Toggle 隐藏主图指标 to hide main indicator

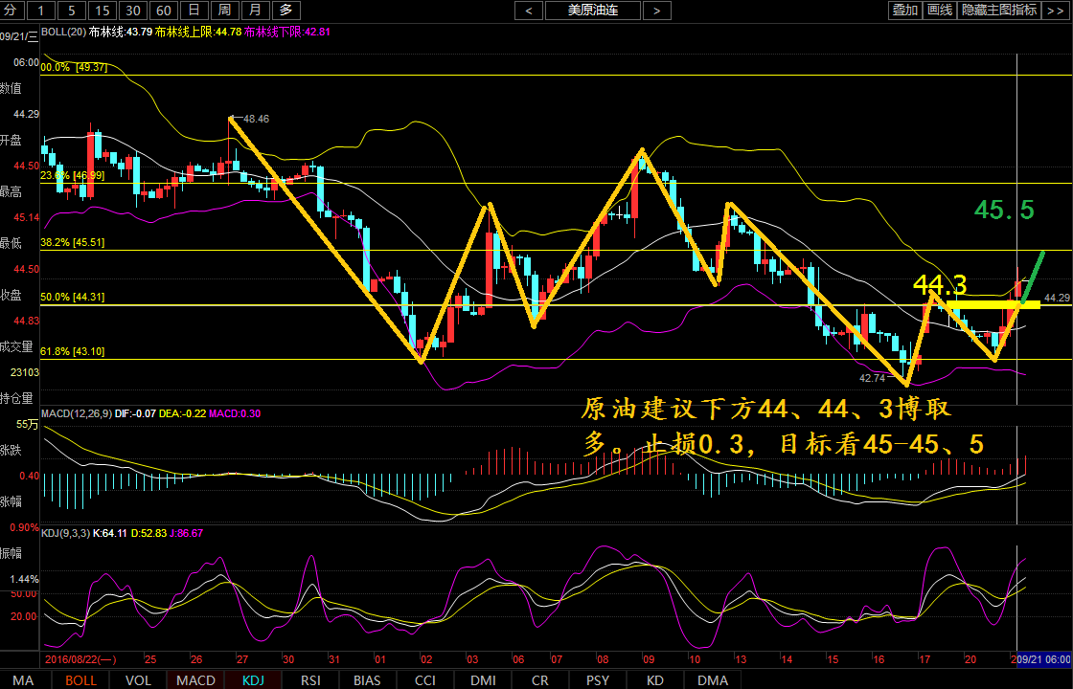pyautogui.click(x=998, y=11)
